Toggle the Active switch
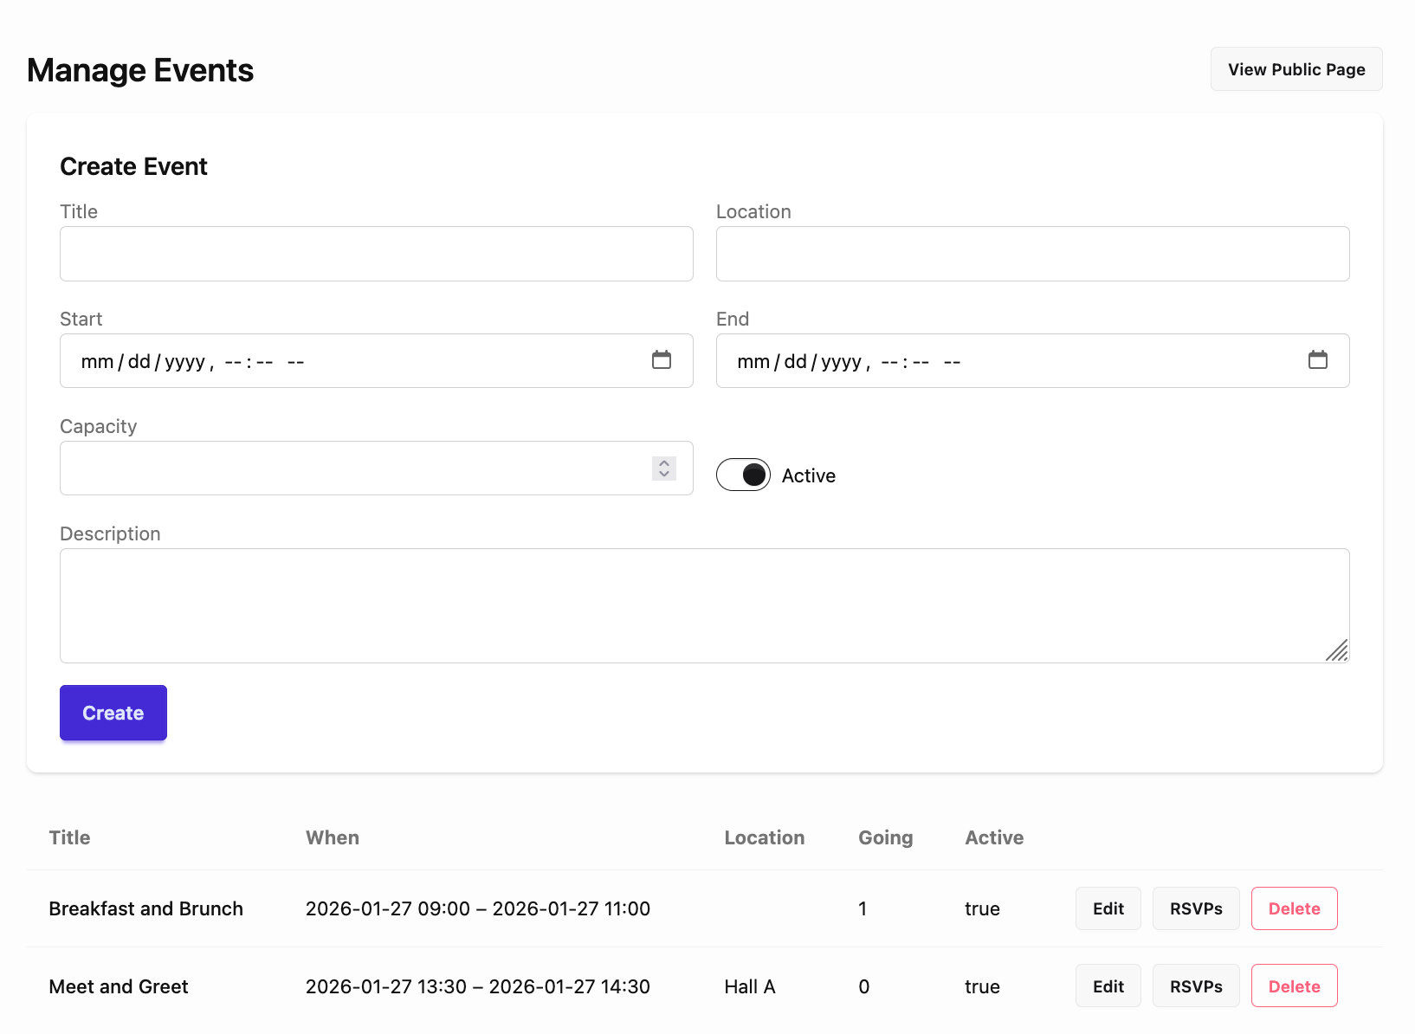Viewport: 1415px width, 1034px height. point(743,475)
